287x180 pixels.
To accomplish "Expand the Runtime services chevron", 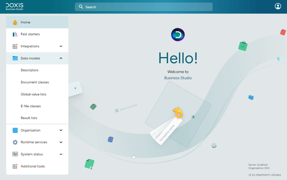I will (x=61, y=142).
